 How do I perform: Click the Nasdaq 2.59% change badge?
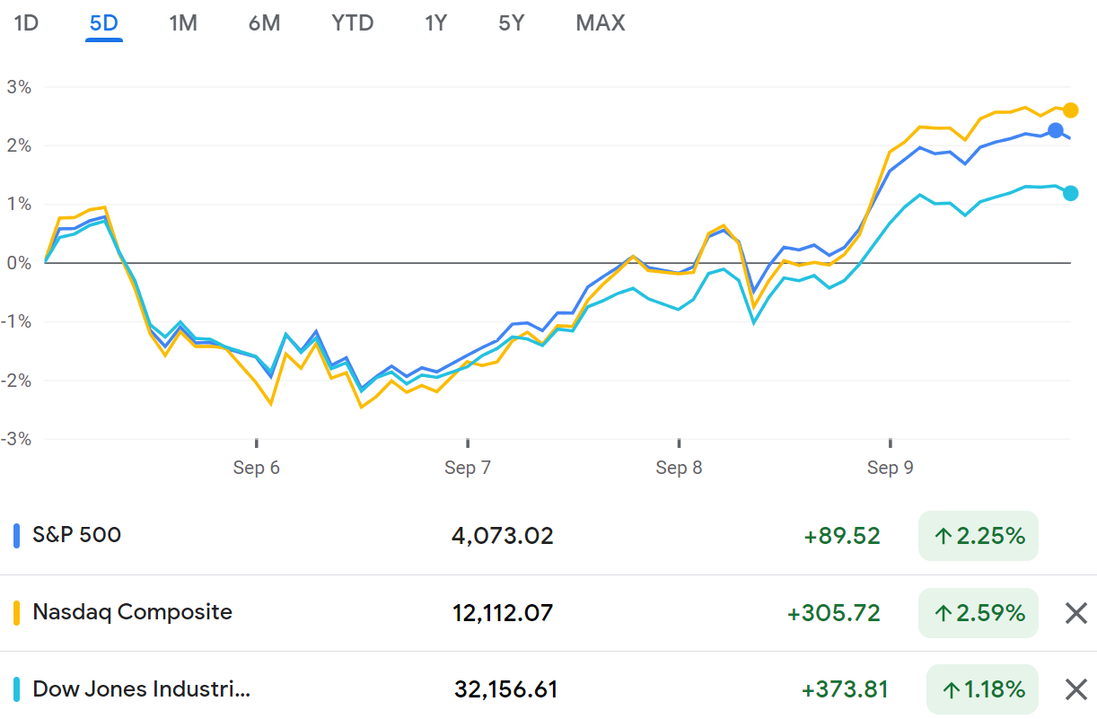(x=978, y=613)
